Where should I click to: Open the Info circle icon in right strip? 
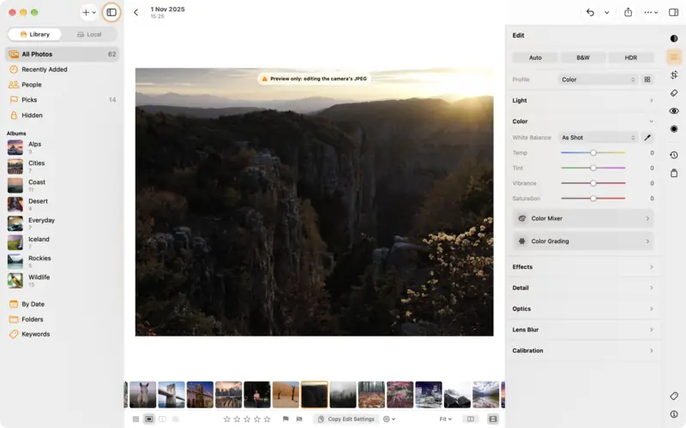[x=674, y=414]
